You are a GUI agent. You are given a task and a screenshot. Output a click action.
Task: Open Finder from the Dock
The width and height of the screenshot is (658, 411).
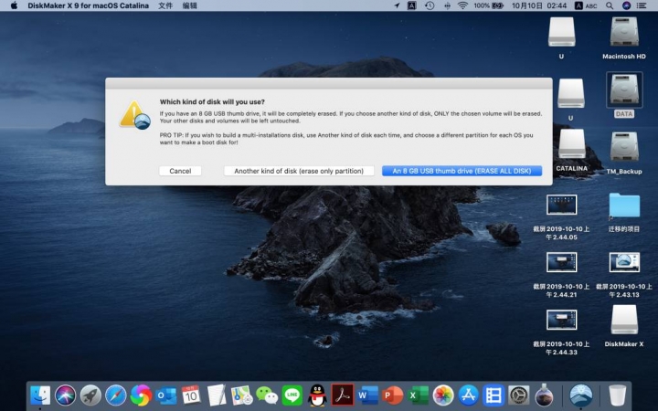pyautogui.click(x=40, y=395)
